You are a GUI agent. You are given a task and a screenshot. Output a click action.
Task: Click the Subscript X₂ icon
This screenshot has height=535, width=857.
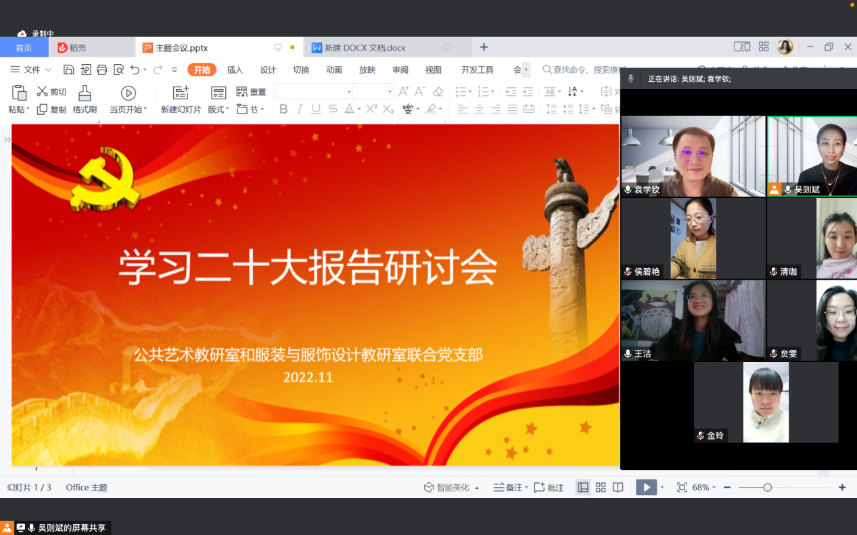point(388,109)
